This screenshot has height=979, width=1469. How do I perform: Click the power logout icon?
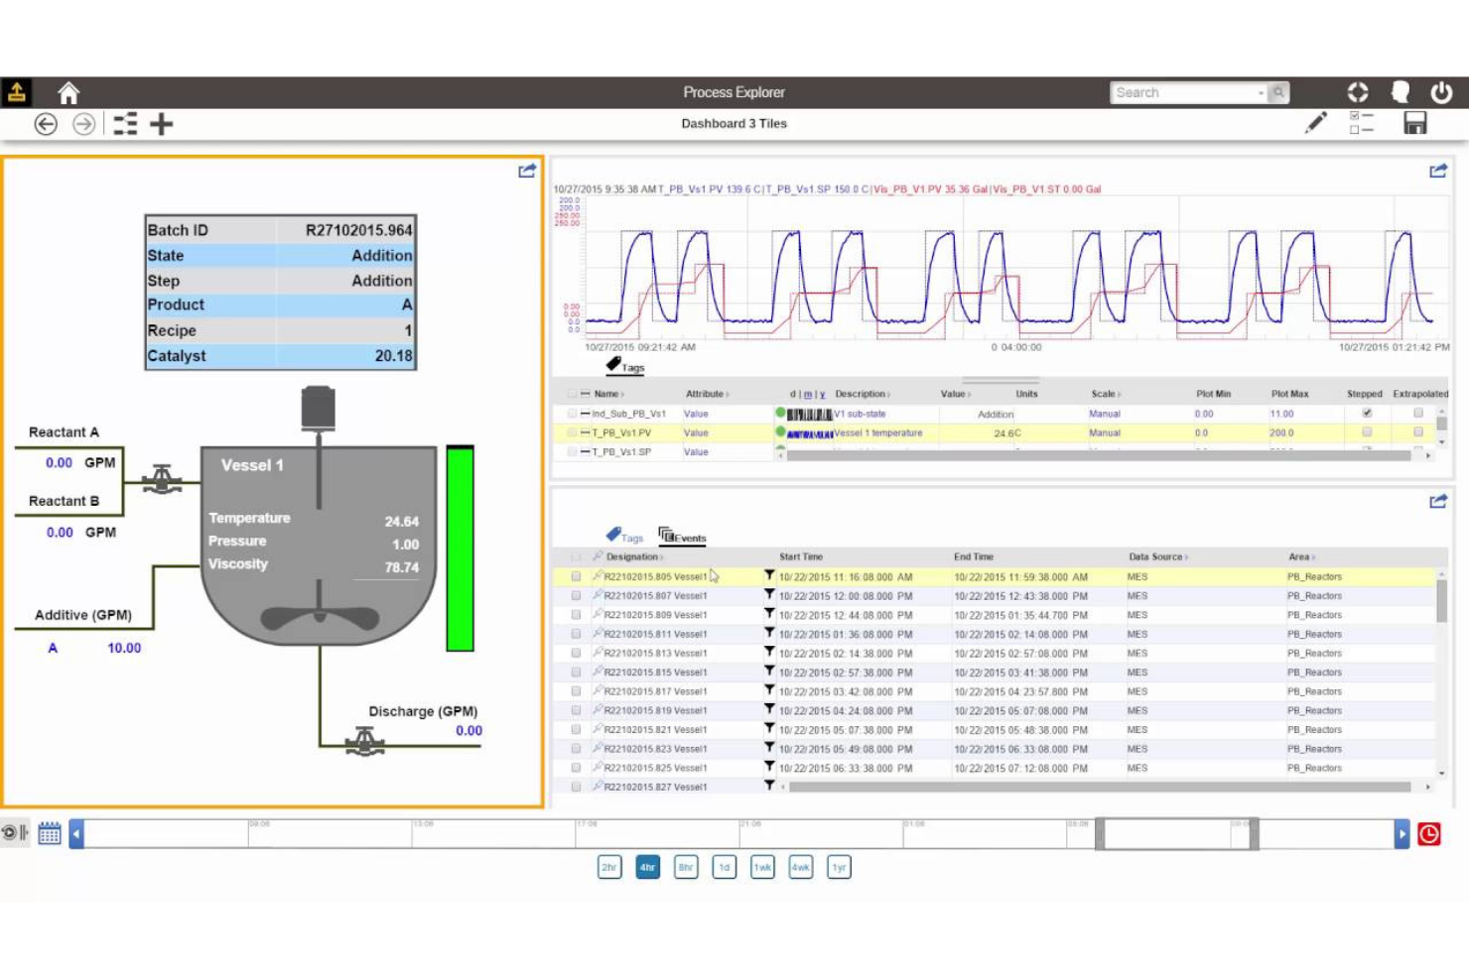[x=1441, y=92]
